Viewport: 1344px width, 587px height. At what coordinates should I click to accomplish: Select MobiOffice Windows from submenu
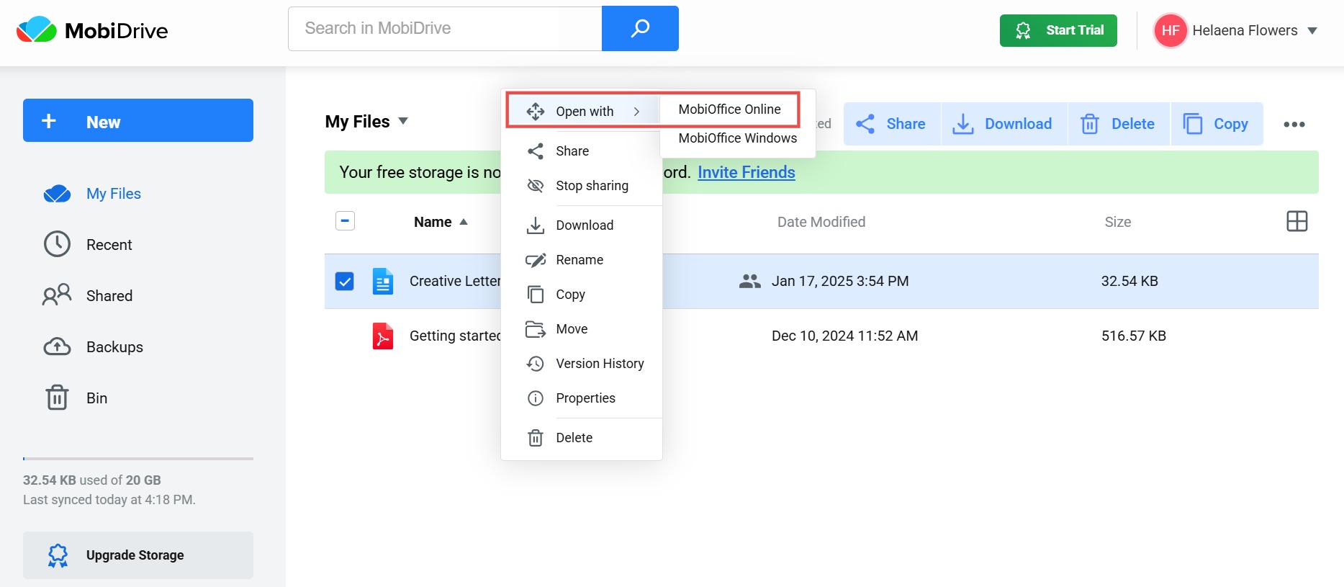tap(737, 138)
